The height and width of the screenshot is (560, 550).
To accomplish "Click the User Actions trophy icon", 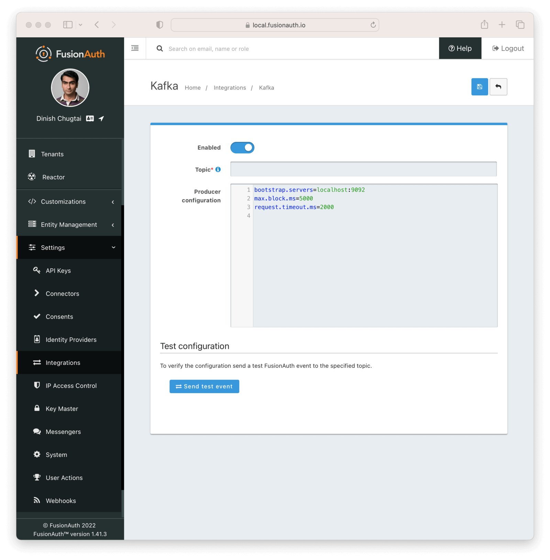I will point(37,477).
